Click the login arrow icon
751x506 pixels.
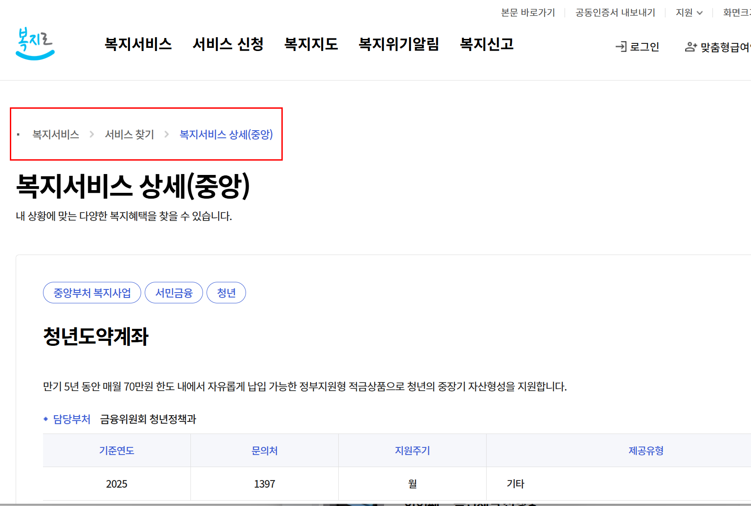621,47
